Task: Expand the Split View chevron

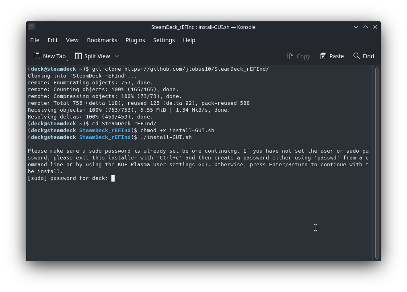Action: [x=117, y=56]
